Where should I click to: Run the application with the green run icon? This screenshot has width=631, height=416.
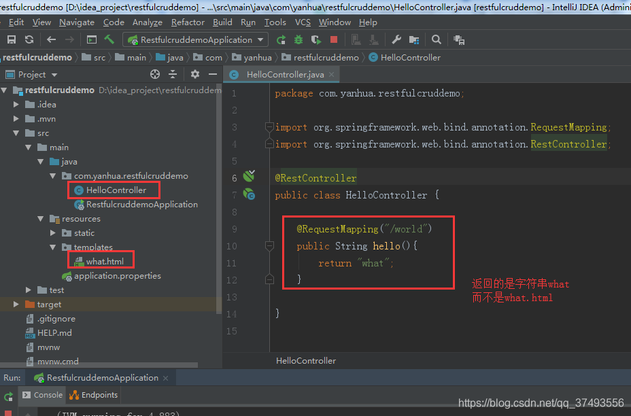click(281, 39)
